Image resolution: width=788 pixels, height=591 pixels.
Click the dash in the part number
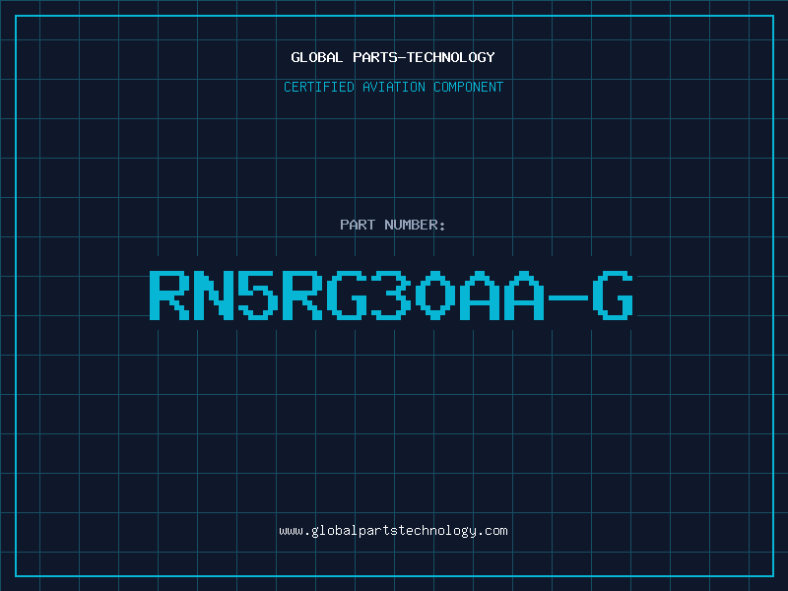[568, 297]
